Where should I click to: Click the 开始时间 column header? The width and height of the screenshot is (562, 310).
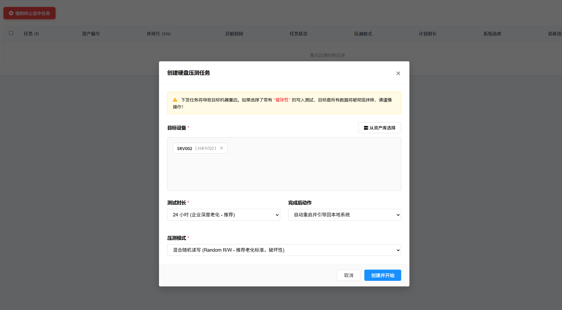[x=234, y=34]
